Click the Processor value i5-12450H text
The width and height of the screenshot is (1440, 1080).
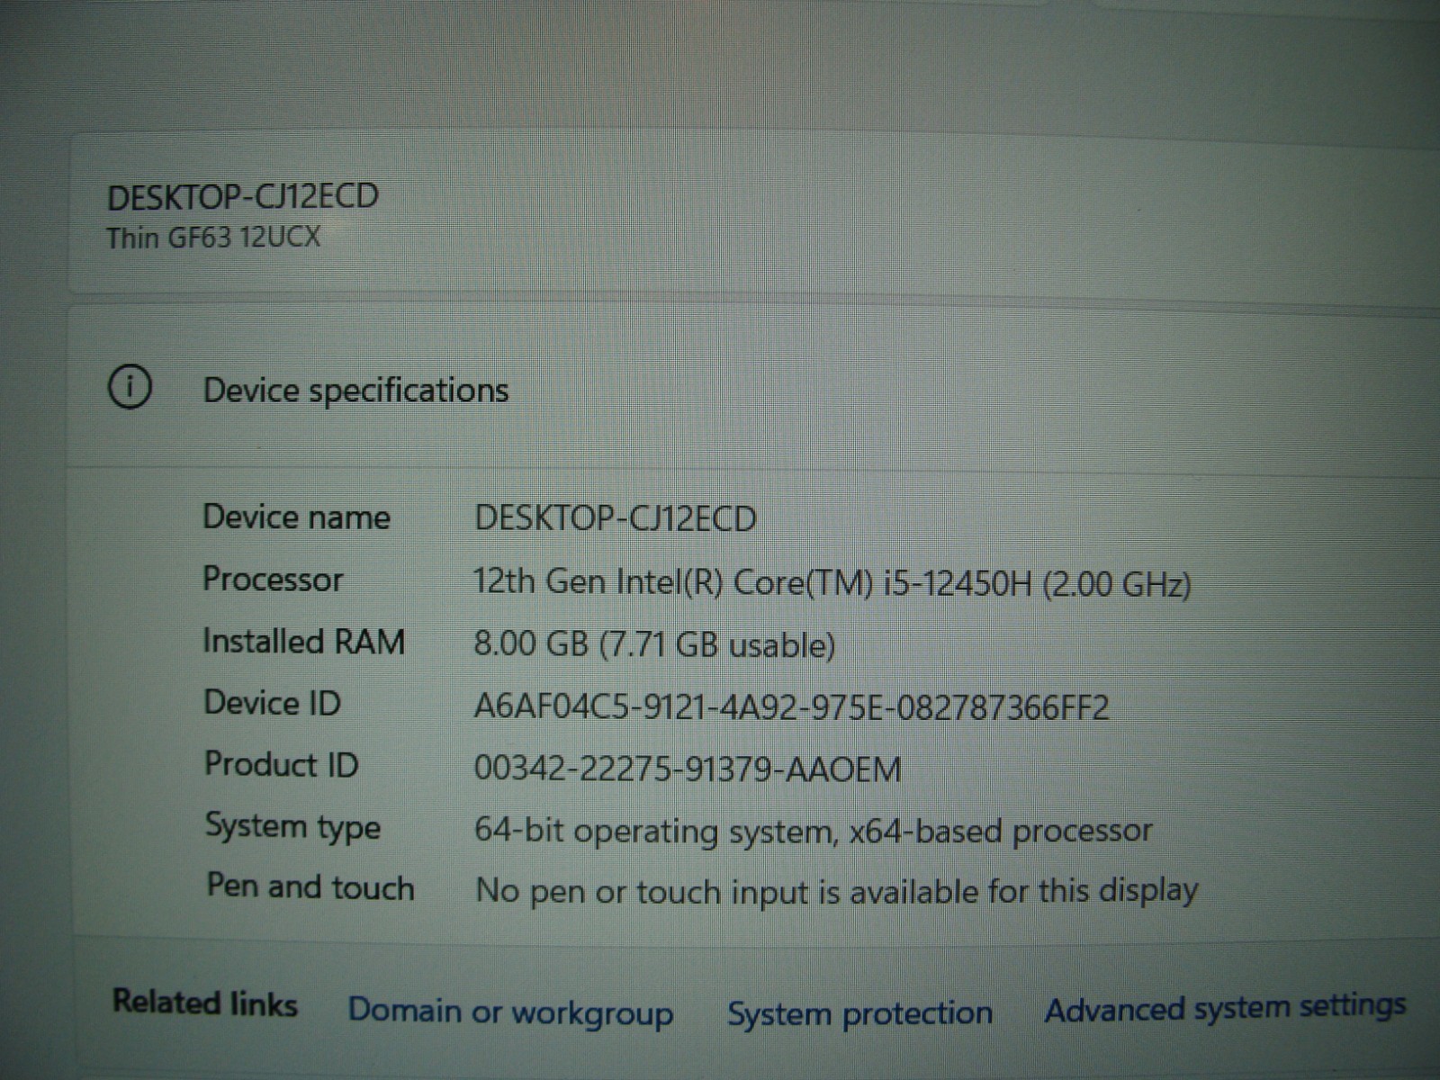point(832,583)
